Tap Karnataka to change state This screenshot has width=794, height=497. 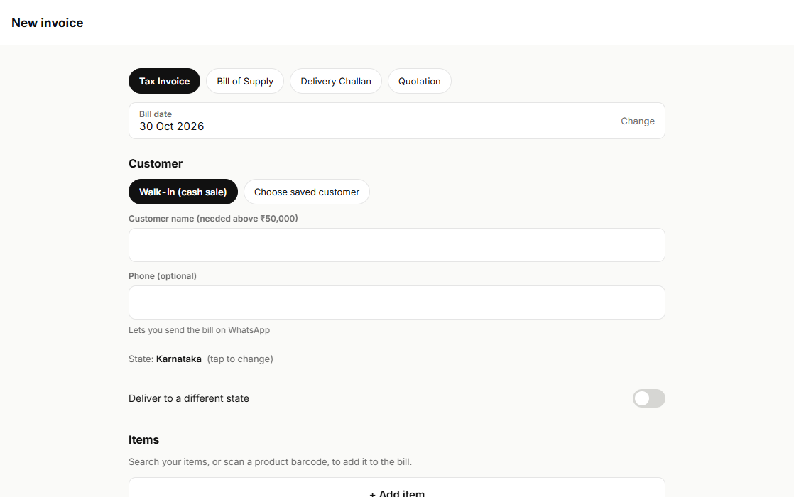[179, 359]
